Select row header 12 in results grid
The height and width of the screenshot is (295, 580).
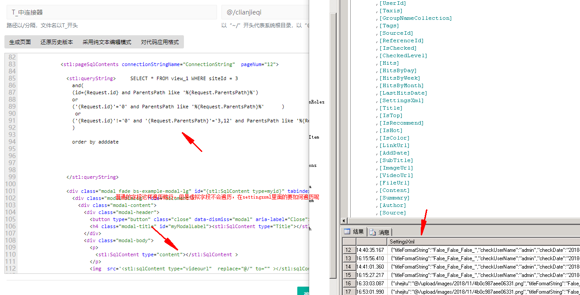349,250
